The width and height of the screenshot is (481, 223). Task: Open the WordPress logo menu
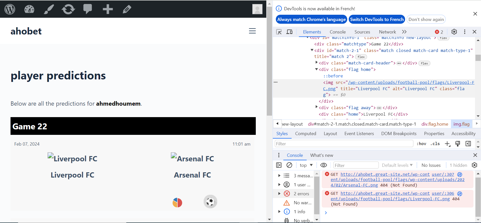(10, 9)
